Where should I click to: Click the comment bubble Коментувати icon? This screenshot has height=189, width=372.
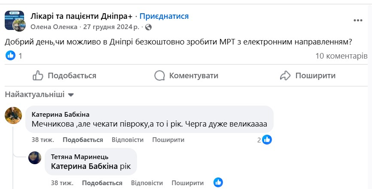click(160, 76)
